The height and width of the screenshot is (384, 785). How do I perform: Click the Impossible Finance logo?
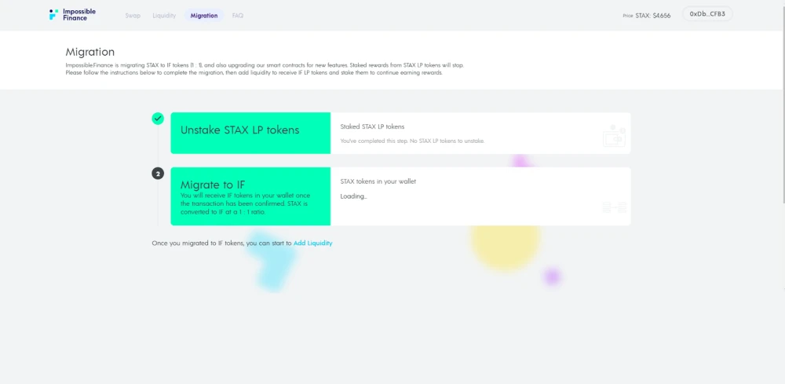tap(72, 14)
